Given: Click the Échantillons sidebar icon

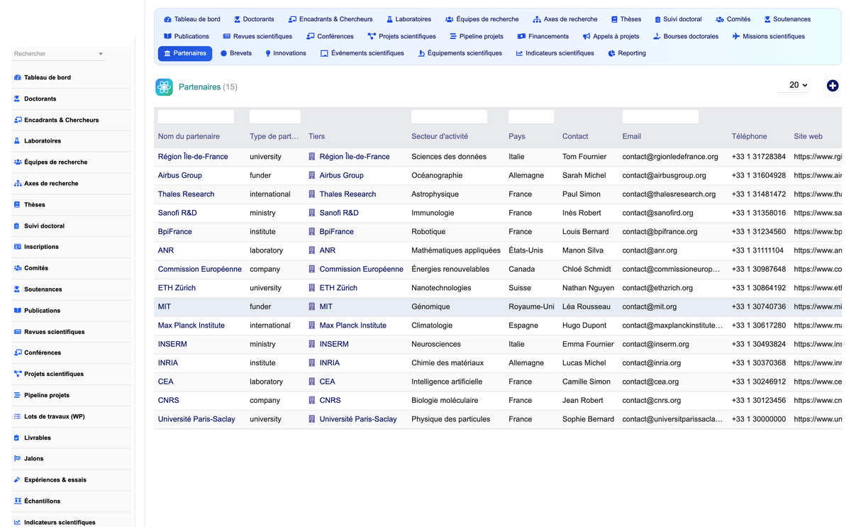Looking at the screenshot, I should [18, 501].
